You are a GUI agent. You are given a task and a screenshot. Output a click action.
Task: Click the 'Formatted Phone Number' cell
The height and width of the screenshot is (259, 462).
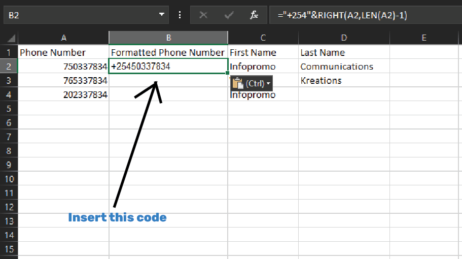tap(168, 52)
